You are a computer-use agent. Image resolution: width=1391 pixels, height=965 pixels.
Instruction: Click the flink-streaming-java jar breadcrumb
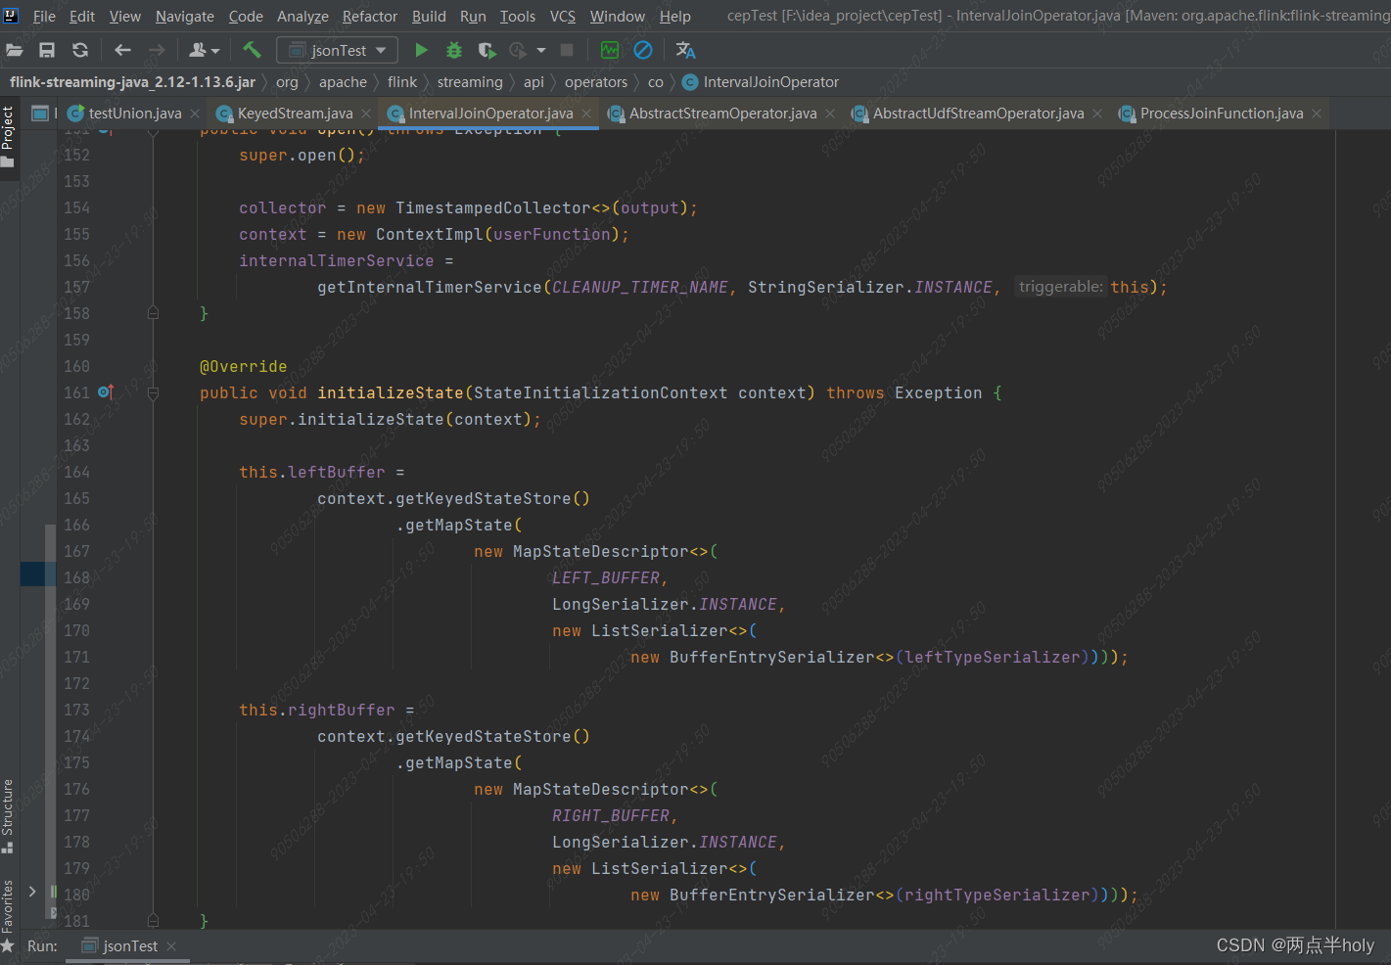132,82
